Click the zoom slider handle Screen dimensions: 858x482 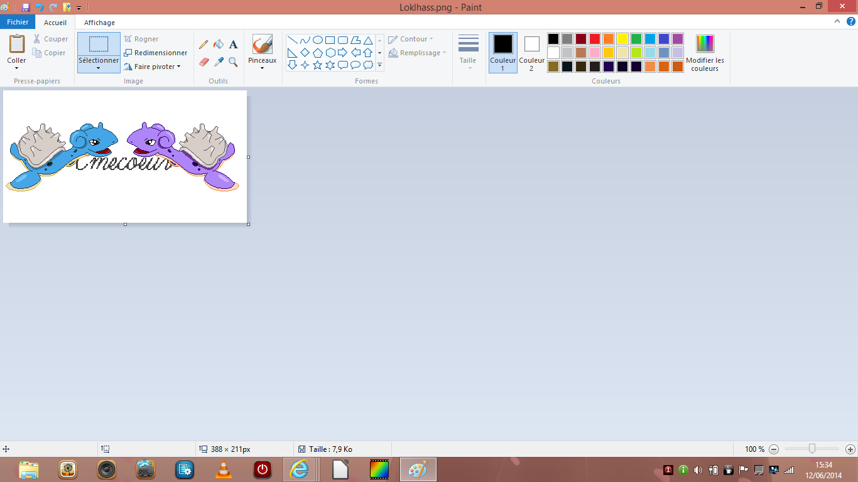point(812,449)
